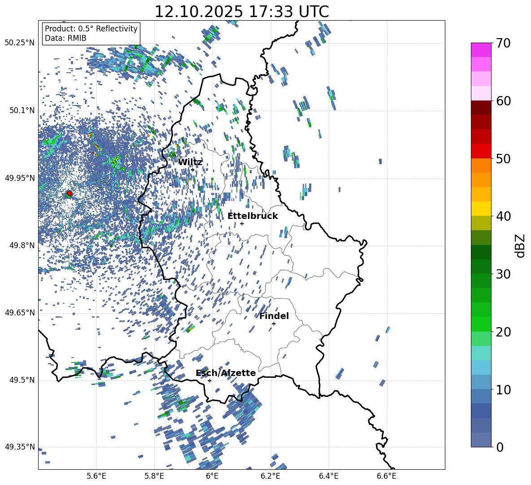Click the dark green colorbar swatch near 33

(x=481, y=252)
